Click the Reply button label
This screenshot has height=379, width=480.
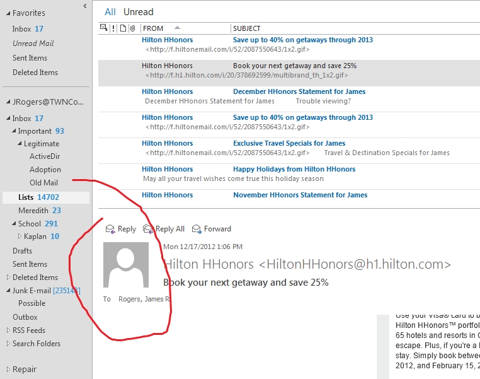click(127, 229)
